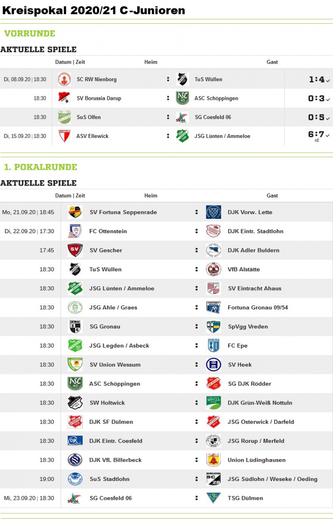Click the SuS Stadtlohn club logo

coord(75,479)
